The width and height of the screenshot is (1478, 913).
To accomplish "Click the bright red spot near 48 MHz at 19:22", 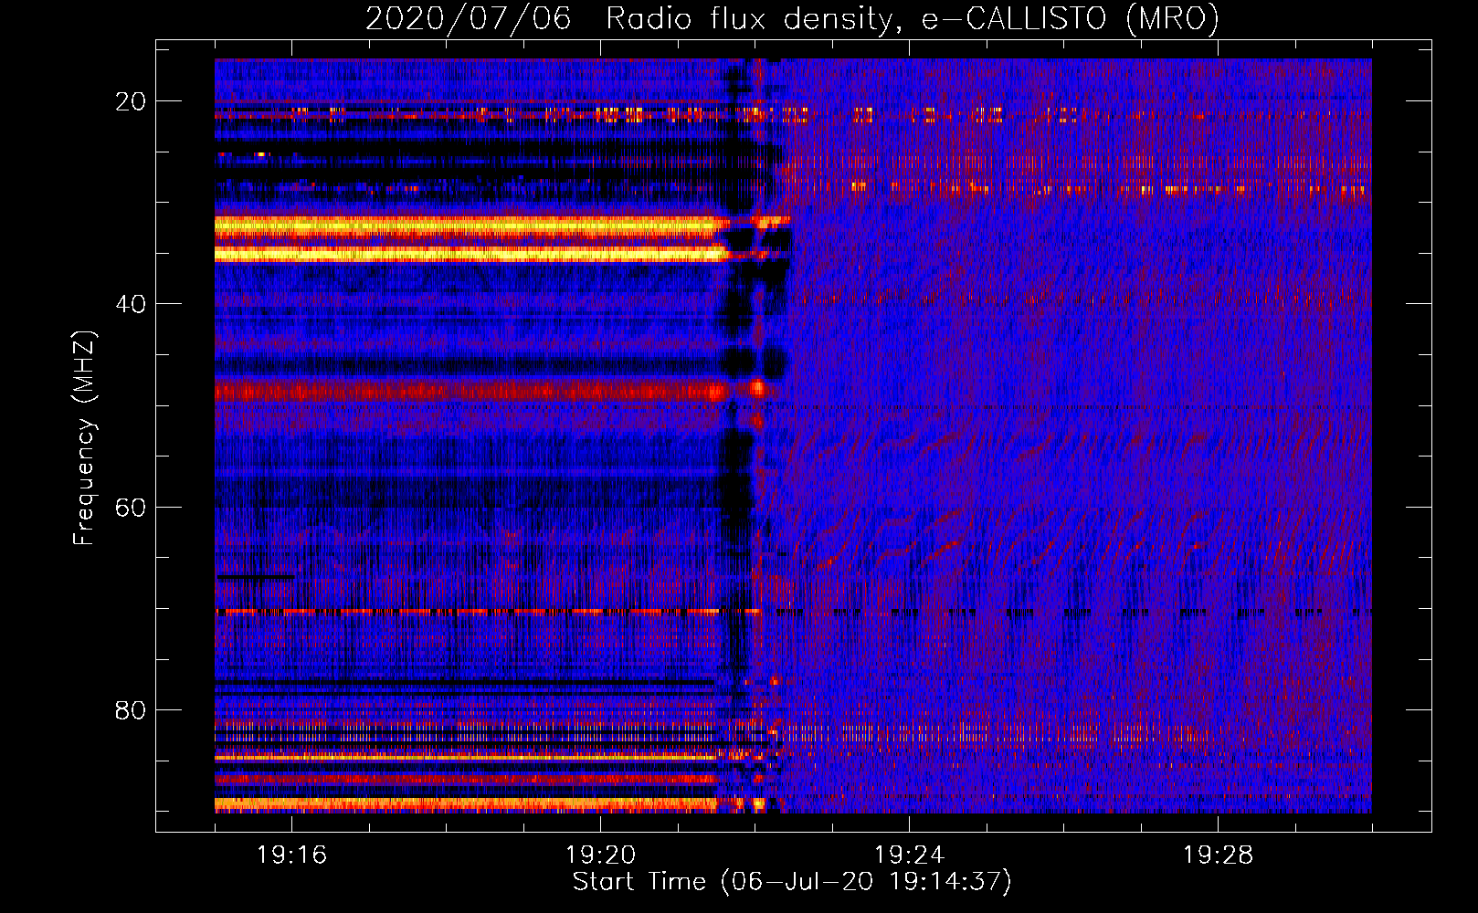I will (x=757, y=388).
